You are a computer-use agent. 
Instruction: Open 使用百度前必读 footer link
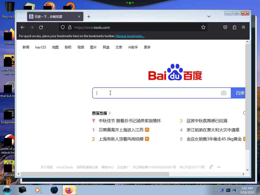click(87, 167)
